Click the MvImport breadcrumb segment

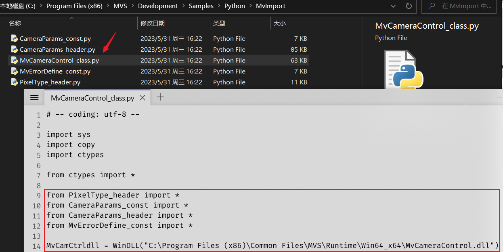coord(270,6)
